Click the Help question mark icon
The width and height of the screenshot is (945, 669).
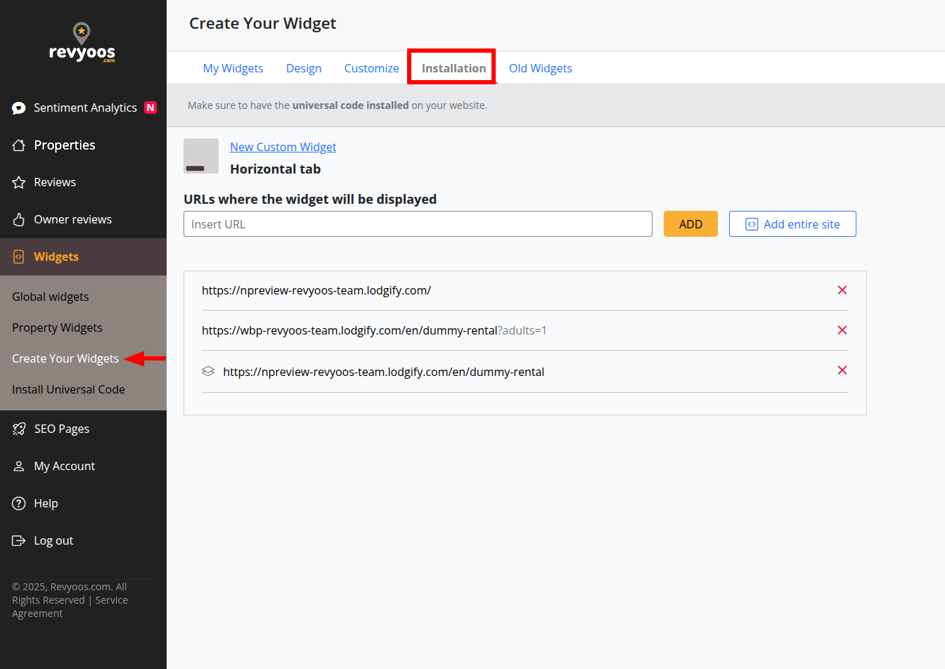click(19, 503)
